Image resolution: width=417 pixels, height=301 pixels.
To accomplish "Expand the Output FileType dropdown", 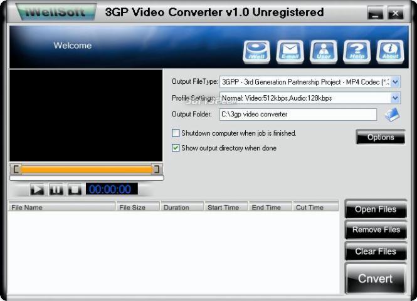I will click(396, 82).
